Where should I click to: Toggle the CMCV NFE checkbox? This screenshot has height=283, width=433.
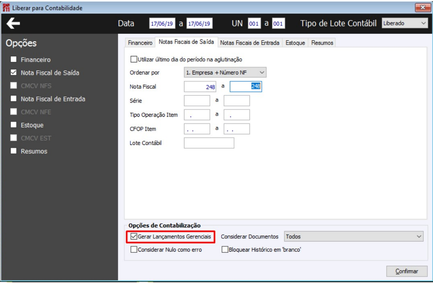(x=14, y=112)
